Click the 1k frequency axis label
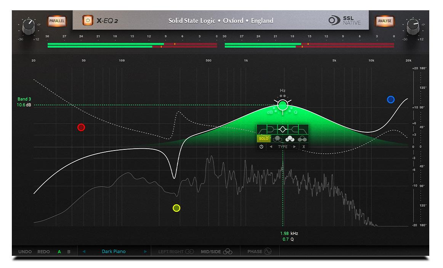Viewport: 443px width, 268px height. pyautogui.click(x=246, y=60)
